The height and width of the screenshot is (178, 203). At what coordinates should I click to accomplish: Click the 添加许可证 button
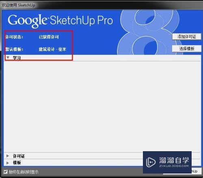(187, 37)
